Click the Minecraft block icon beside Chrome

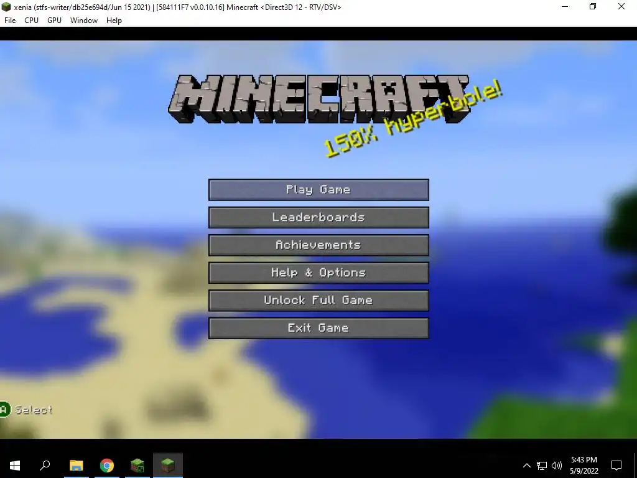pyautogui.click(x=137, y=466)
